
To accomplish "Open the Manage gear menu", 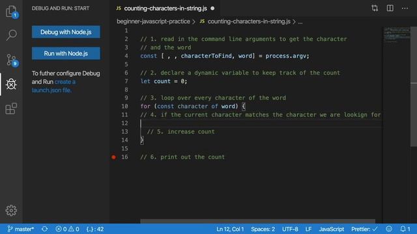I will click(11, 211).
